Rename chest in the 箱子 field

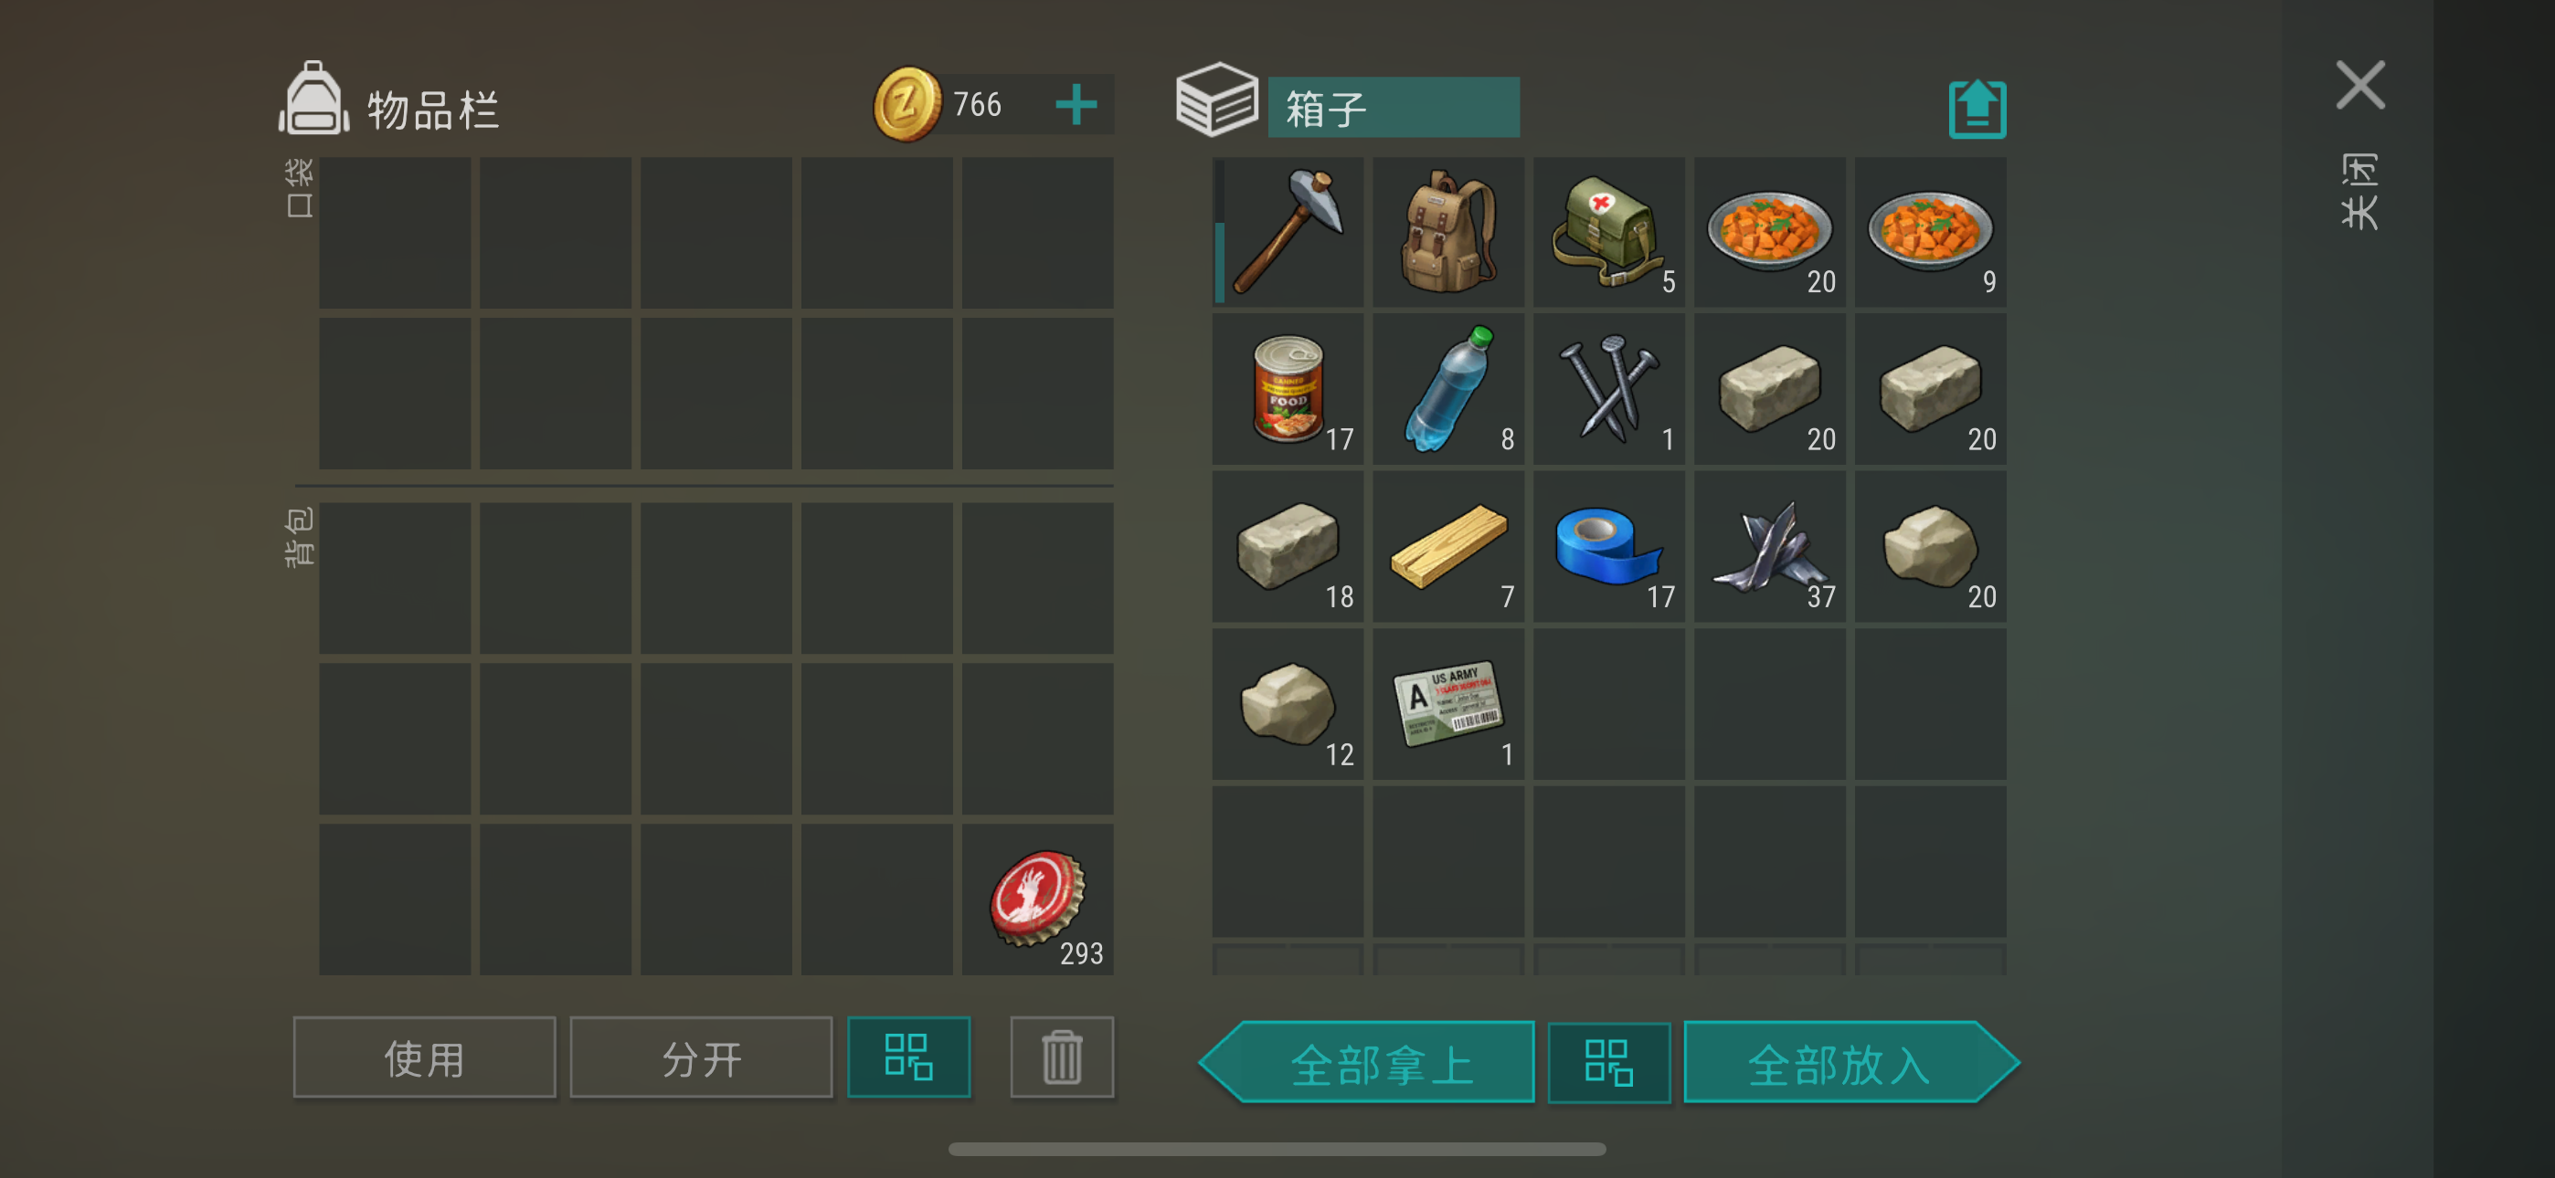(1394, 107)
